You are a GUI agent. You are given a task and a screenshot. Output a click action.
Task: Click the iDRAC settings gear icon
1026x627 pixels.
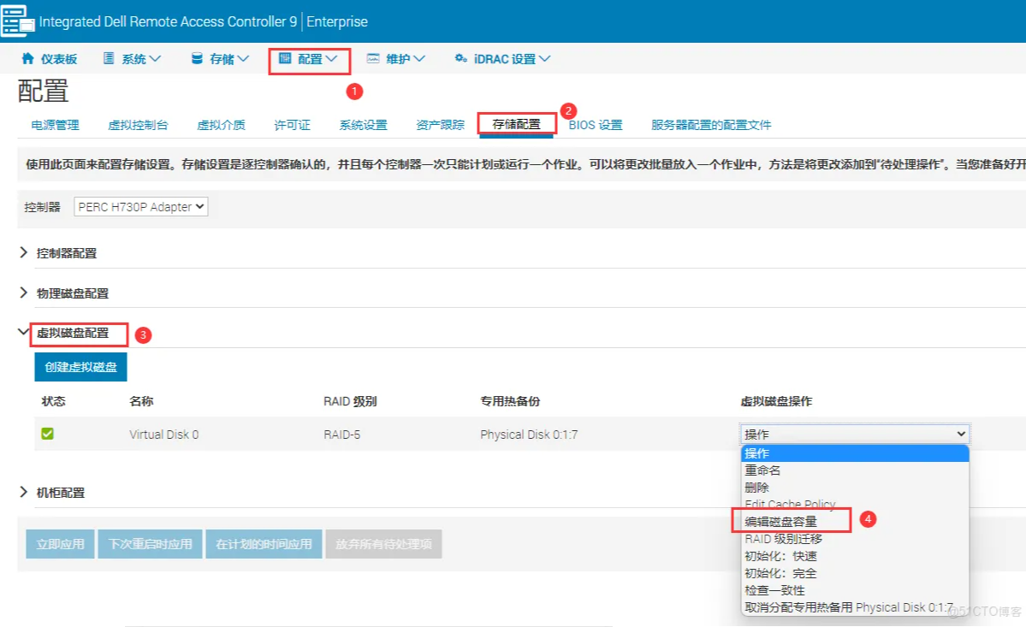click(x=460, y=59)
